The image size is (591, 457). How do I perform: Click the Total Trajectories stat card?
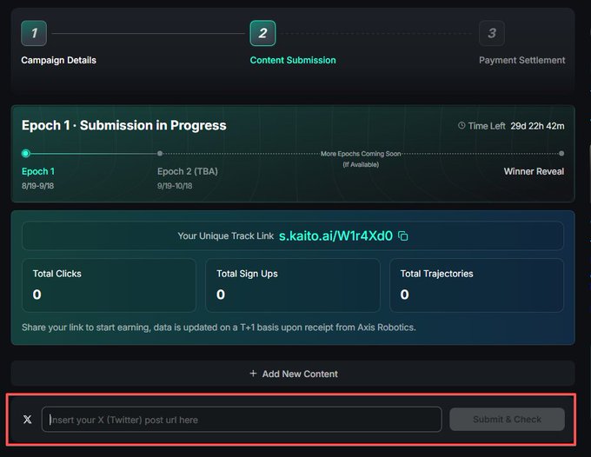point(476,285)
